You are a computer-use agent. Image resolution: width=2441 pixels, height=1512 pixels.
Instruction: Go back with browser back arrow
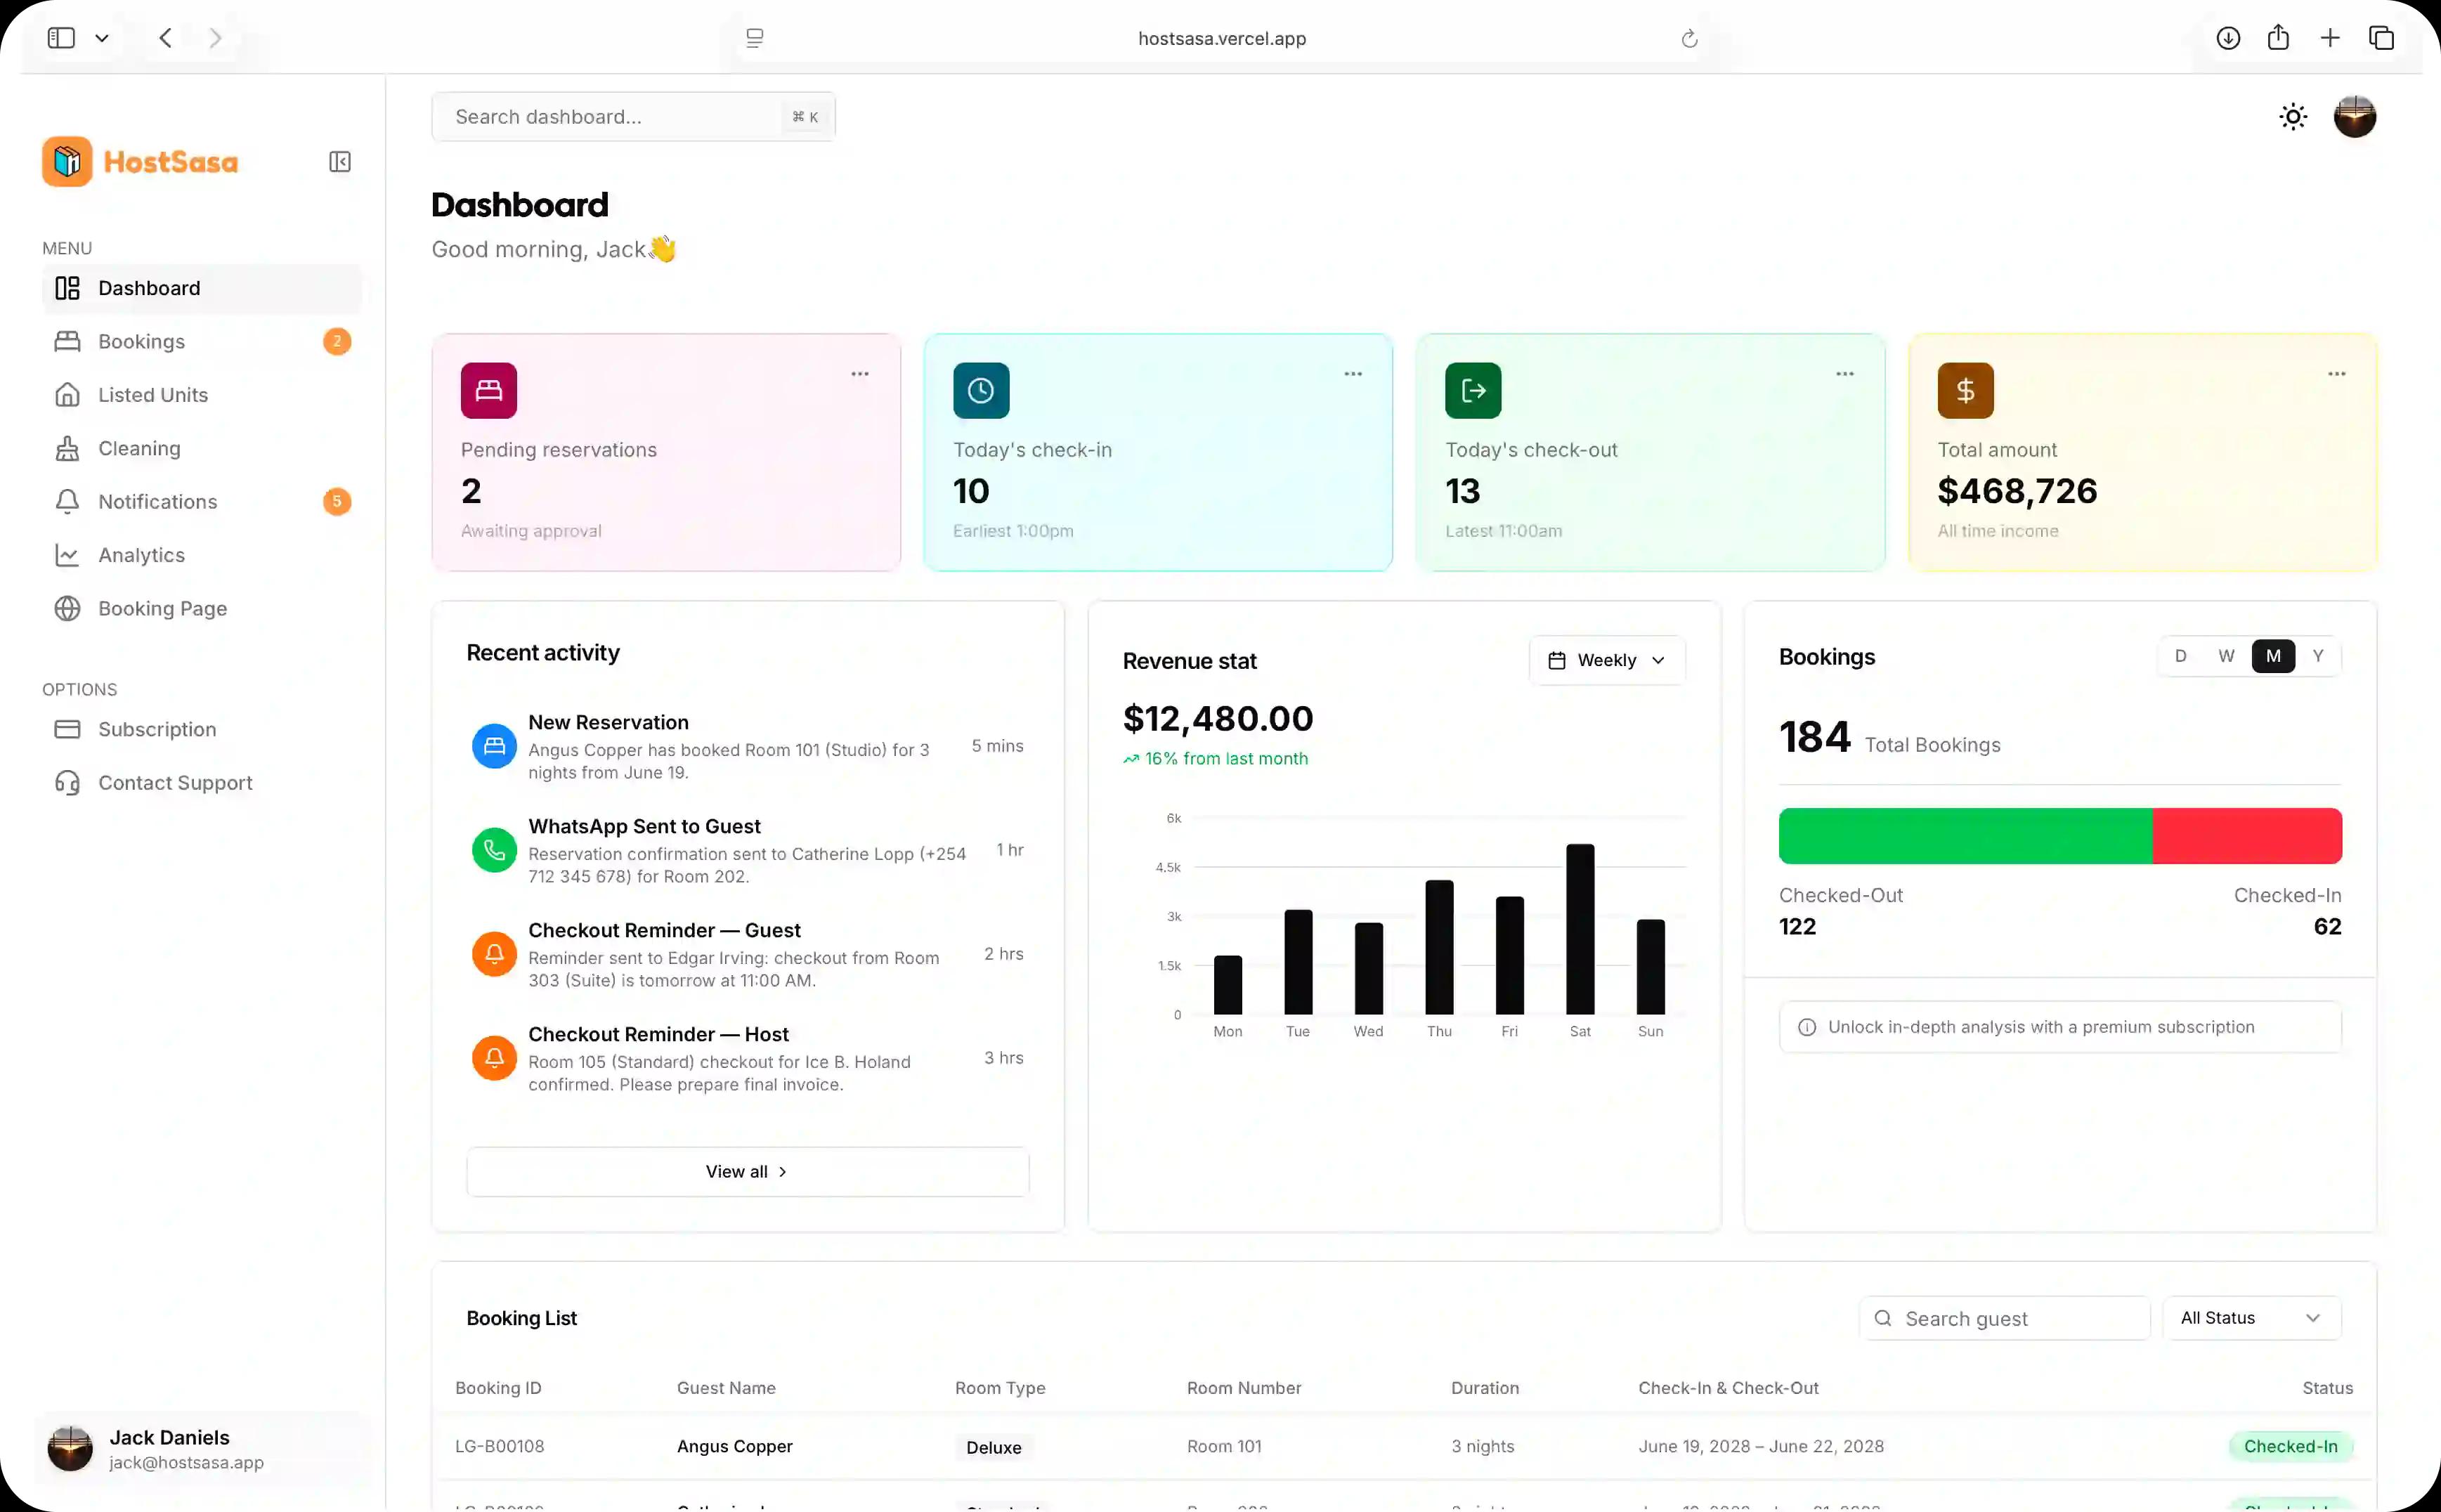click(166, 38)
